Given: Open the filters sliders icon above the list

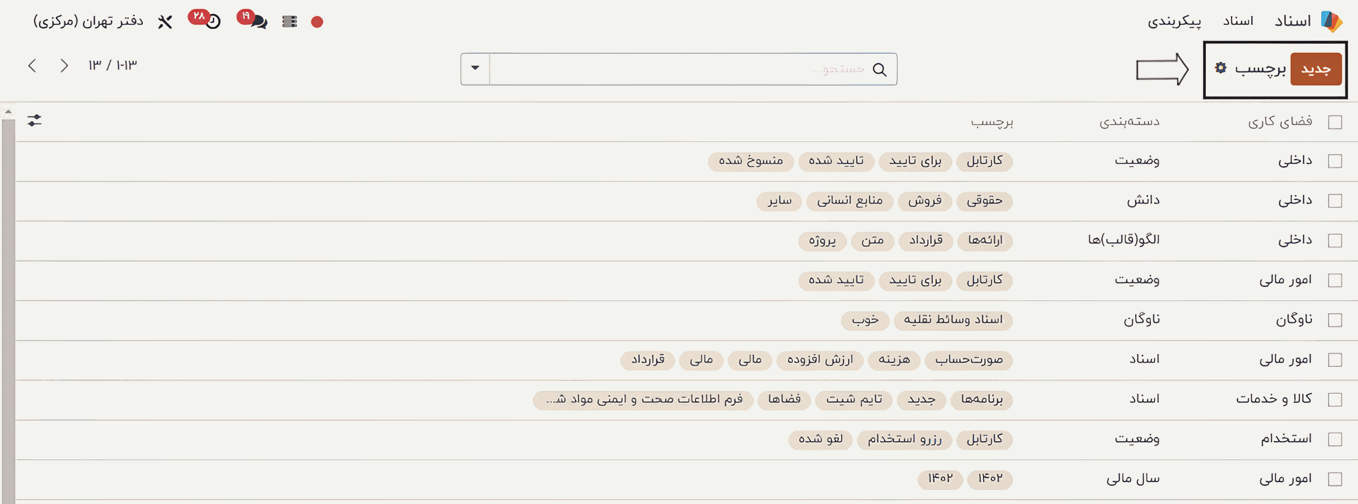Looking at the screenshot, I should [34, 120].
